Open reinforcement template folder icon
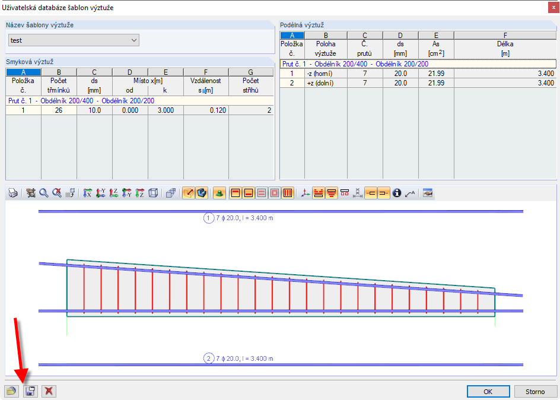This screenshot has height=400, width=560. (x=12, y=392)
